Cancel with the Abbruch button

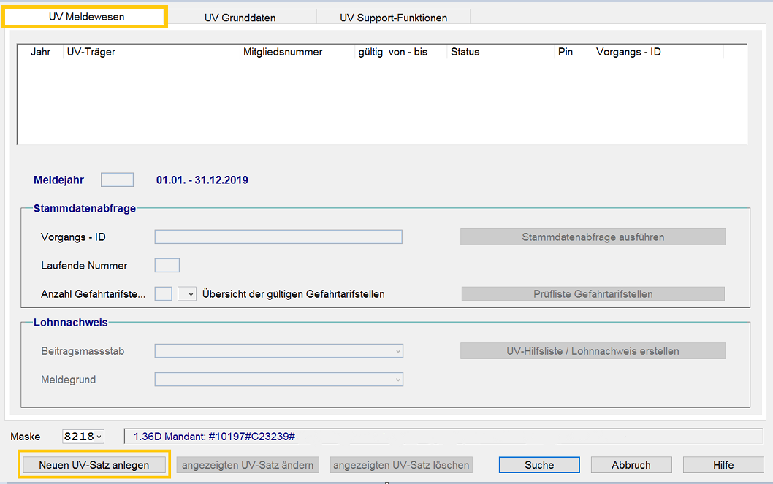point(631,465)
